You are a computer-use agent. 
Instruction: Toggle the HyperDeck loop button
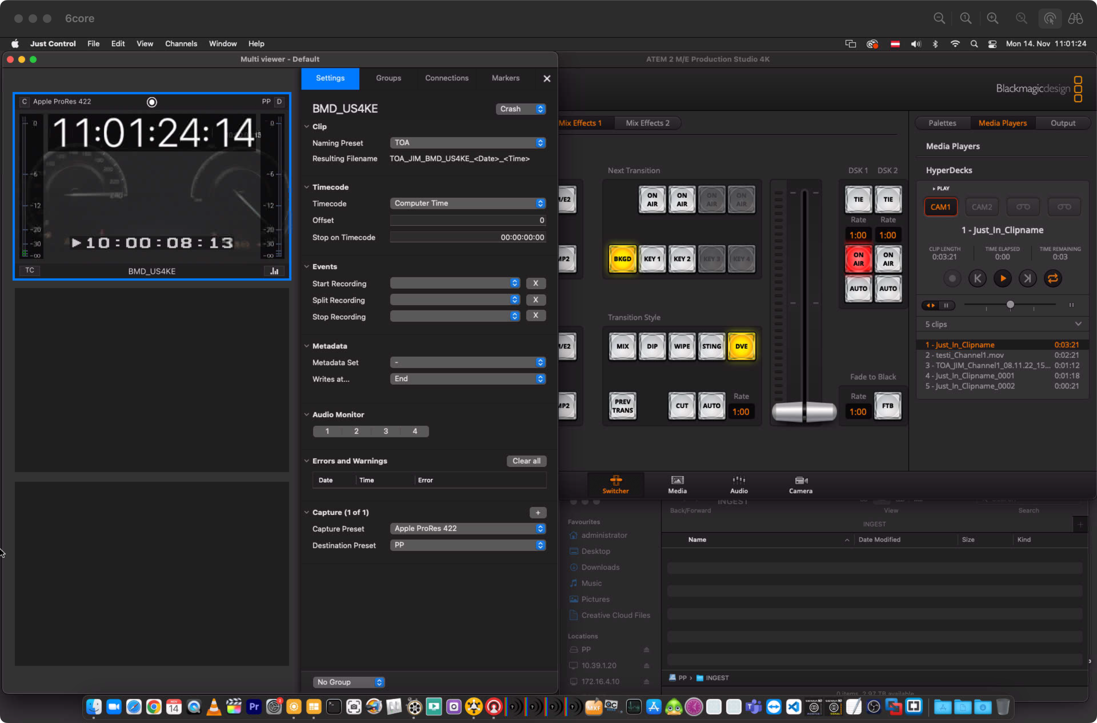(x=1052, y=279)
